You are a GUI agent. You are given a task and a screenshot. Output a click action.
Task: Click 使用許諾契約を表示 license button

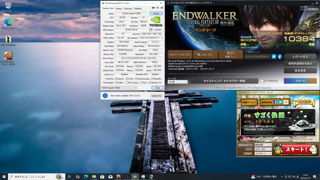(x=300, y=63)
